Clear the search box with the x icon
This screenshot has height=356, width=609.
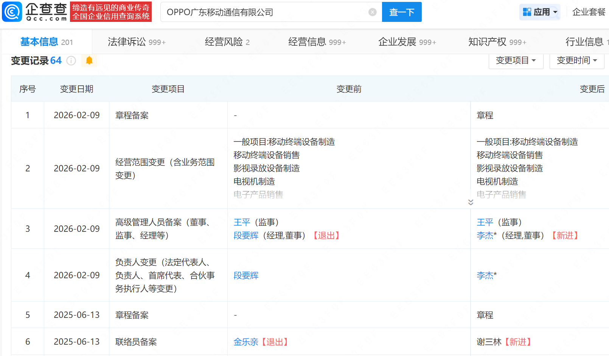click(373, 12)
